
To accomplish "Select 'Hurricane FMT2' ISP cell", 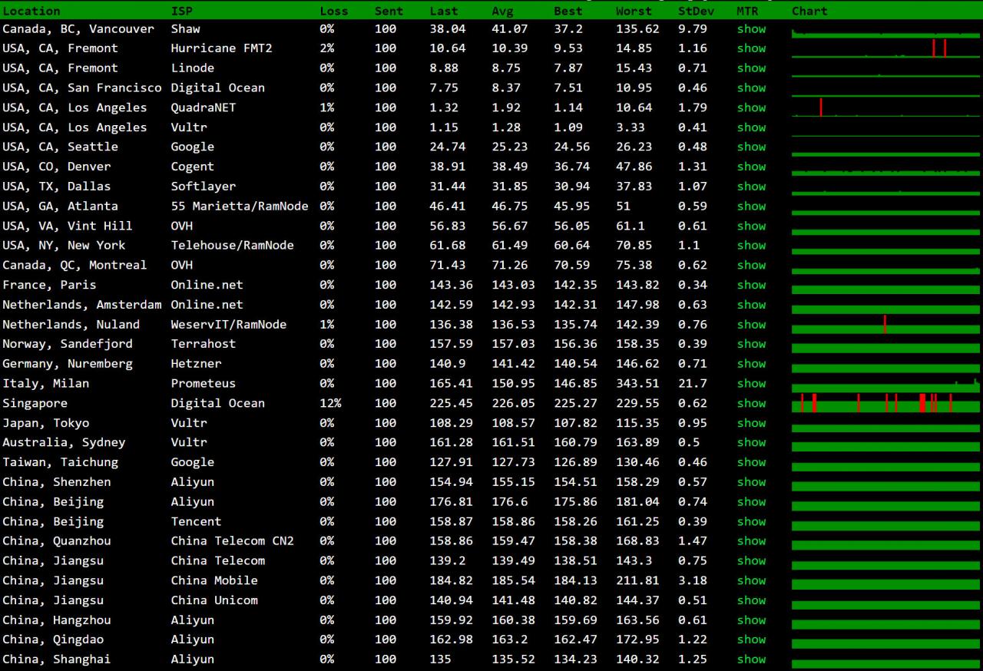I will click(x=221, y=48).
